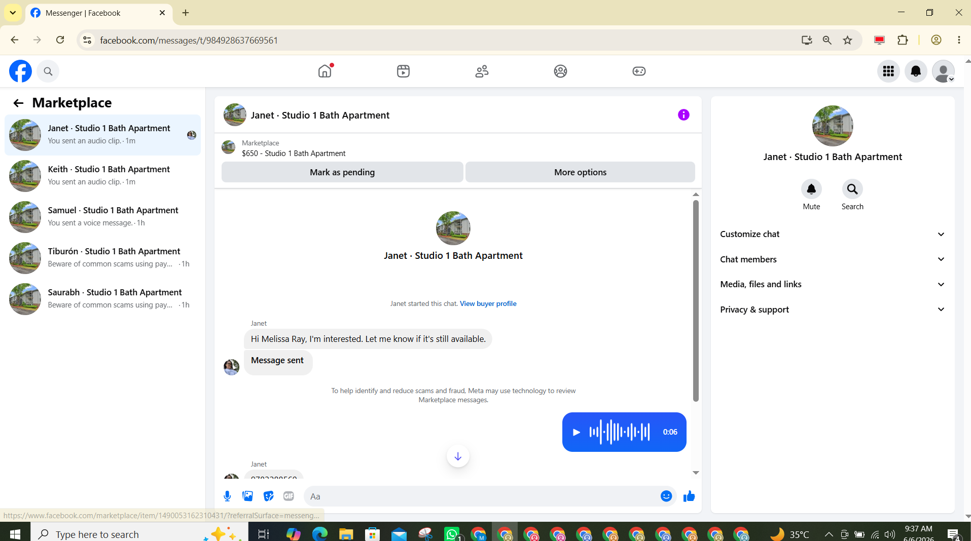
Task: Open File Explorer from taskbar
Action: (346, 534)
